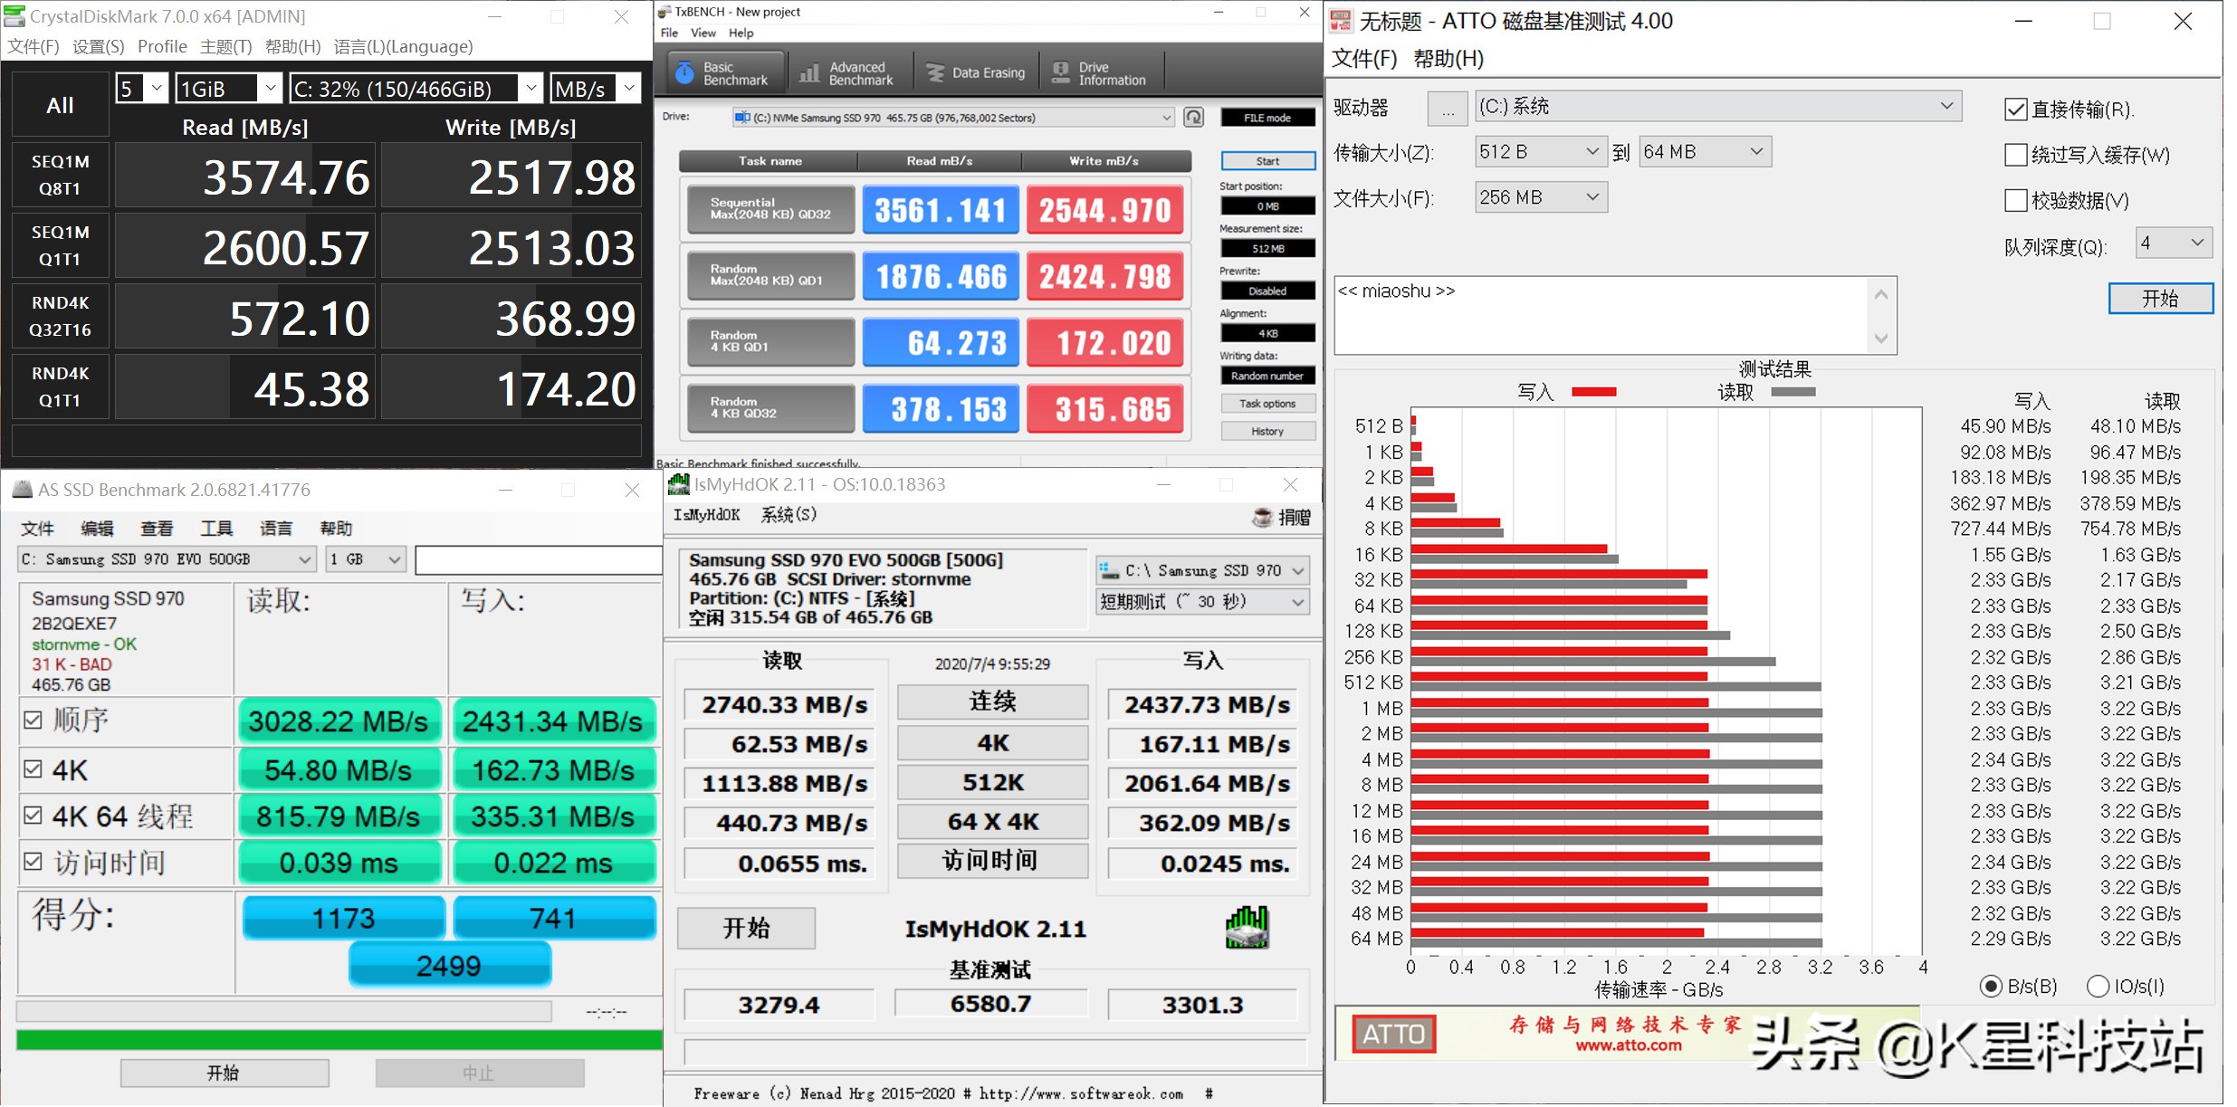
Task: Enable the bypass write cache checkbox in ATTO
Action: [x=2015, y=155]
